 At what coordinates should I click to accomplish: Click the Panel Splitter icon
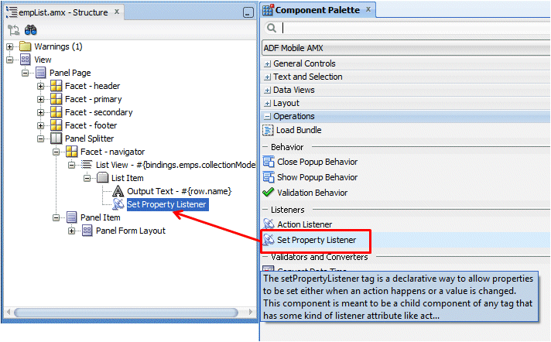tap(56, 139)
